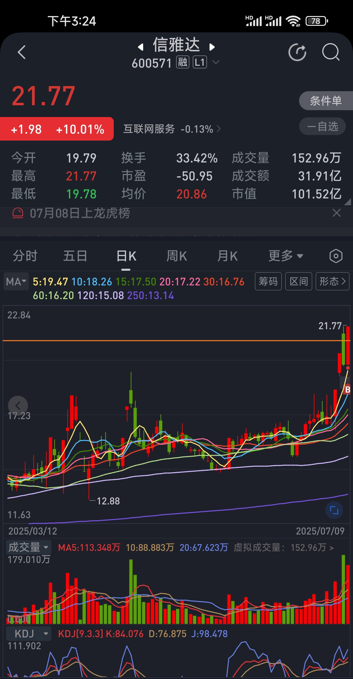Tap the stock name 信雅达
Viewport: 353px width, 679px height.
pos(176,45)
